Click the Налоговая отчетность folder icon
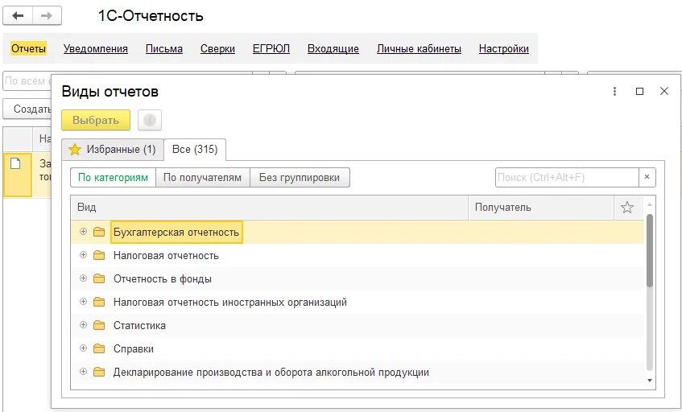 (x=99, y=256)
